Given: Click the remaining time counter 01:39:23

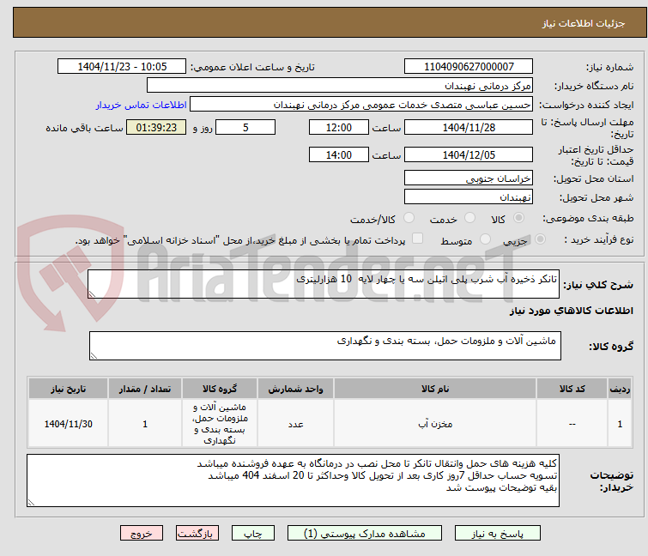Looking at the screenshot, I should tap(156, 127).
